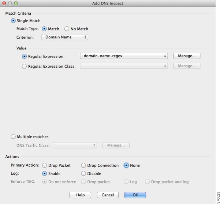
Task: Select Drop packet for Enforce TSIG
Action: tap(83, 182)
